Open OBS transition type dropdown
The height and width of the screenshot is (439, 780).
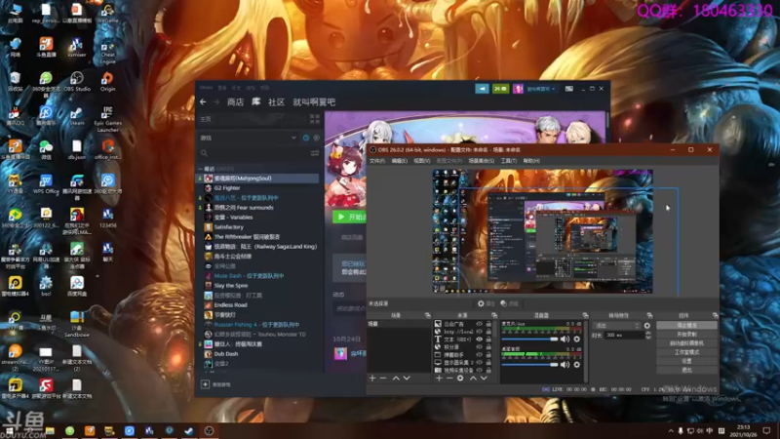click(x=616, y=326)
